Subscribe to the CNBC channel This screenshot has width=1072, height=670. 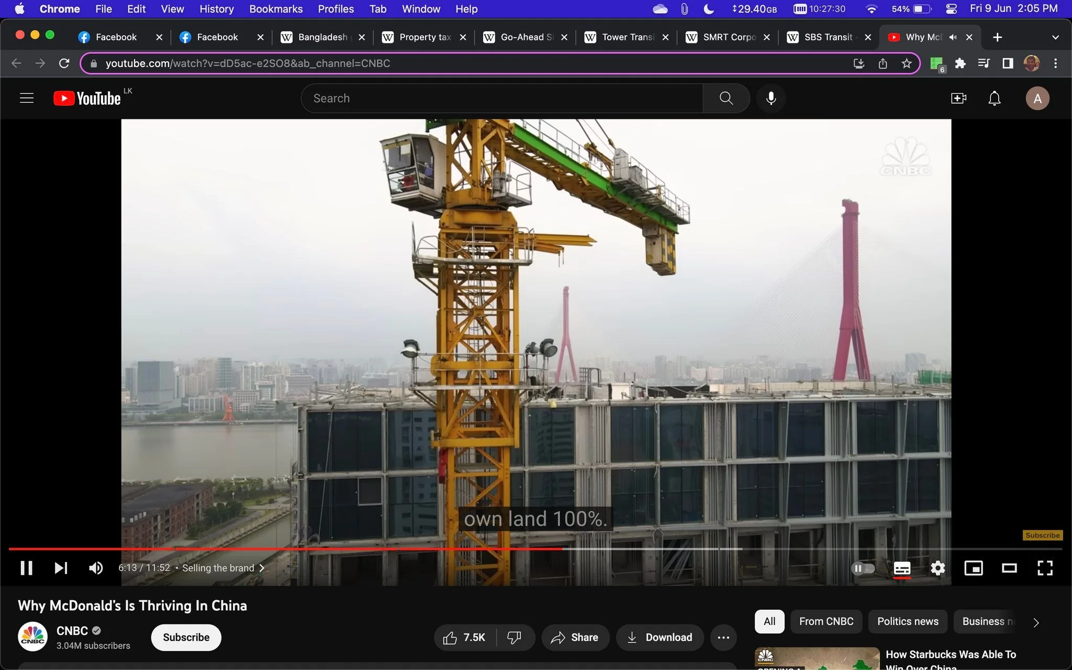coord(186,637)
